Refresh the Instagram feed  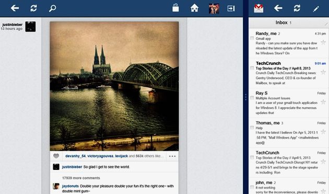33,8
